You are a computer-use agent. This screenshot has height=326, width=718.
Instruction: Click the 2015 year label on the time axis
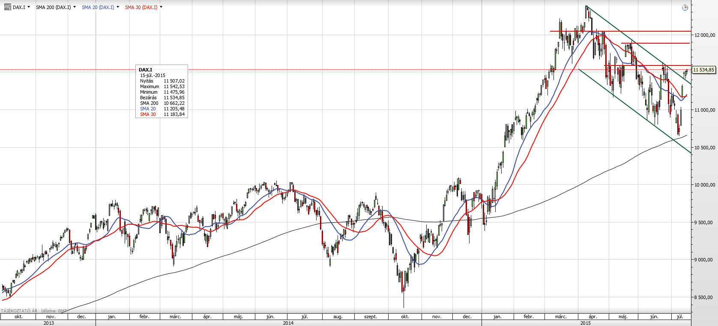(586, 323)
